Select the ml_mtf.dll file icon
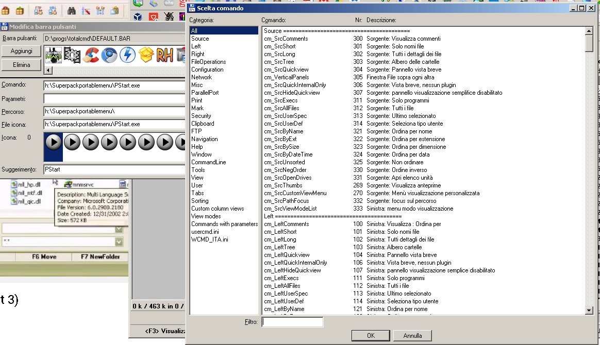Screen dimensions: 600x345 [14, 193]
